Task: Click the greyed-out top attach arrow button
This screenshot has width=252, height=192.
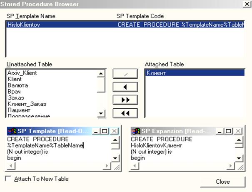Action: click(x=125, y=74)
